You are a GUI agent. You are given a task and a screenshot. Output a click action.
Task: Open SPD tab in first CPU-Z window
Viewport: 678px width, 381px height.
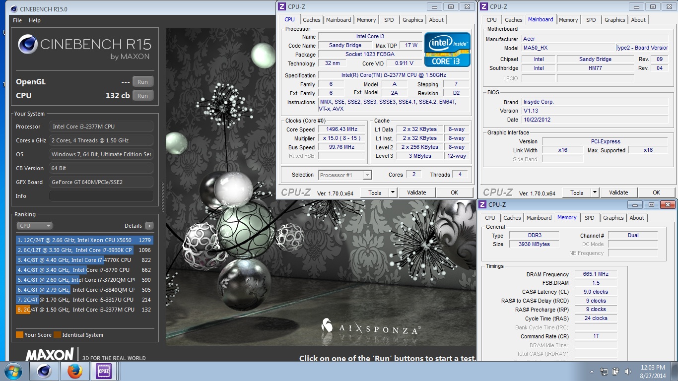389,20
